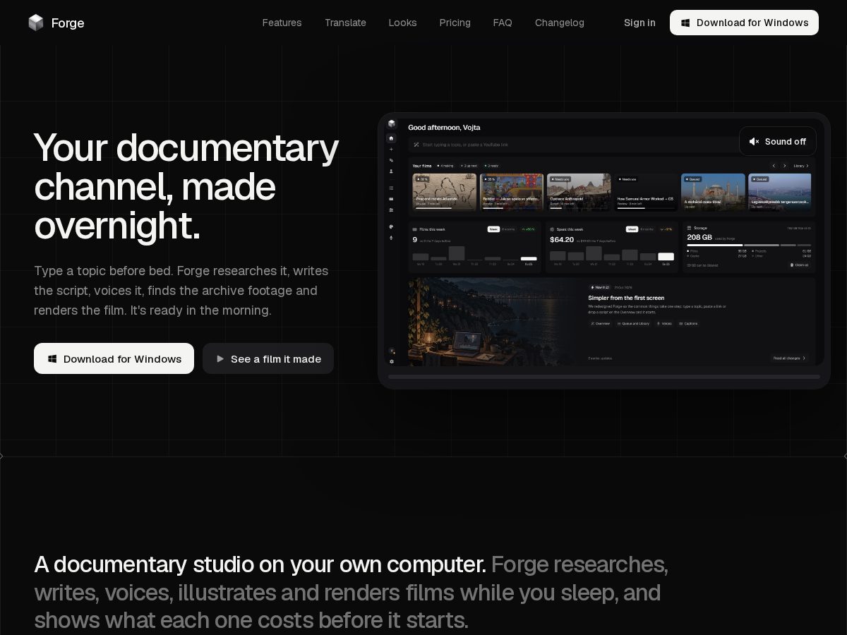Click the Home icon in the preview sidebar
Screen dimensions: 847x635
click(391, 138)
